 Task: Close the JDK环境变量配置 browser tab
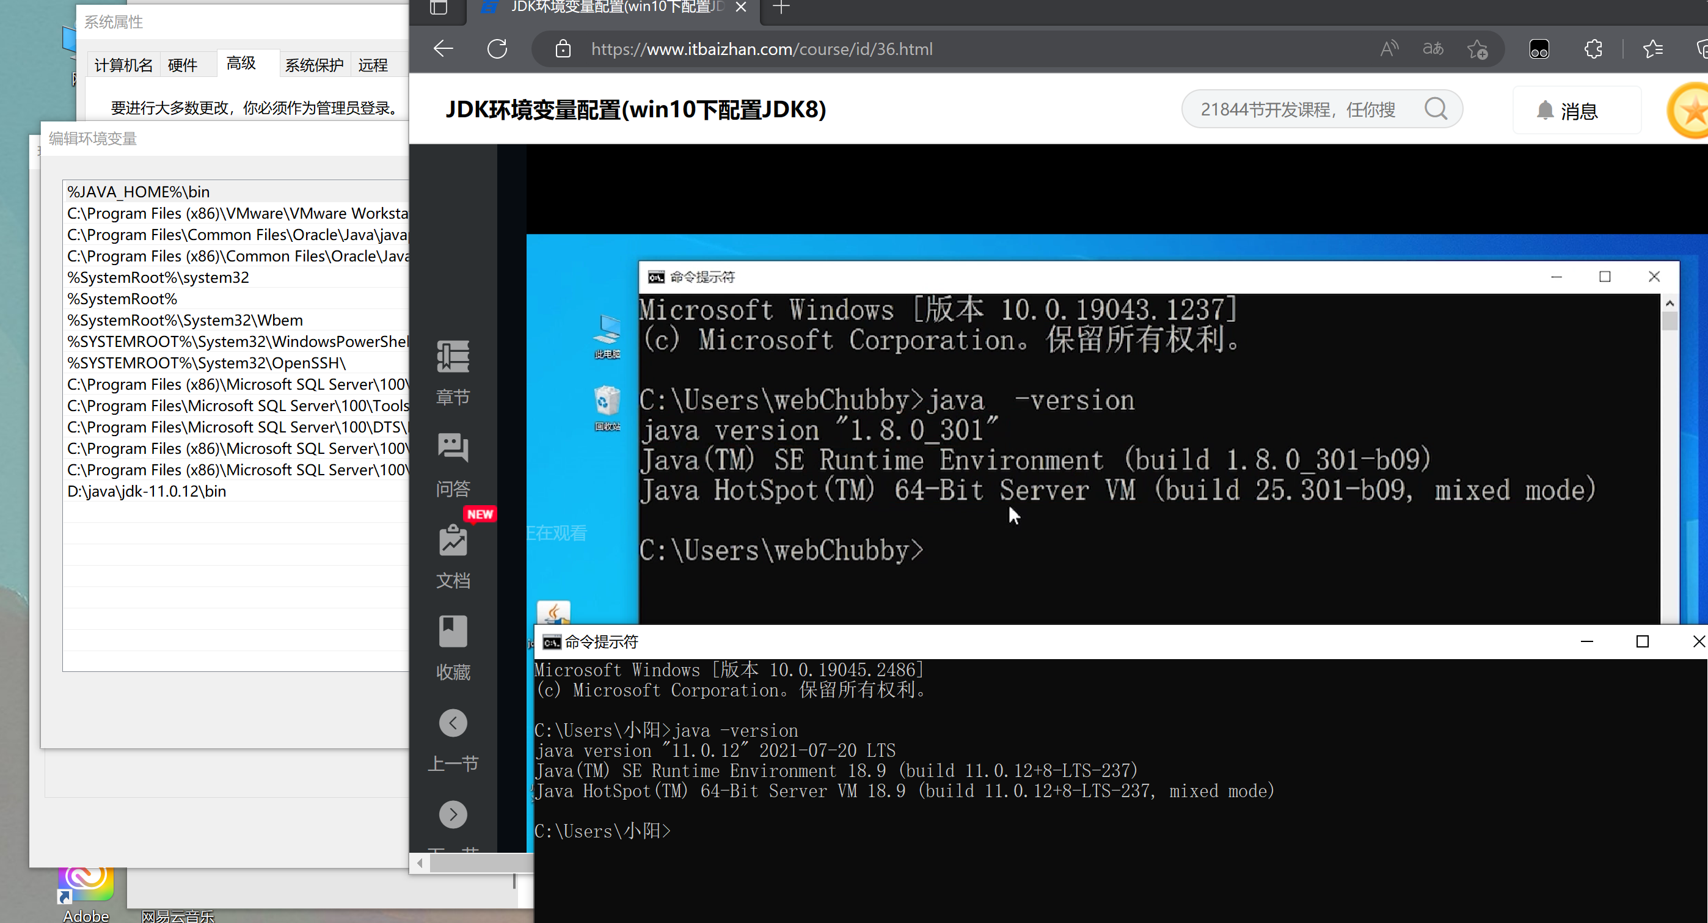(x=742, y=7)
